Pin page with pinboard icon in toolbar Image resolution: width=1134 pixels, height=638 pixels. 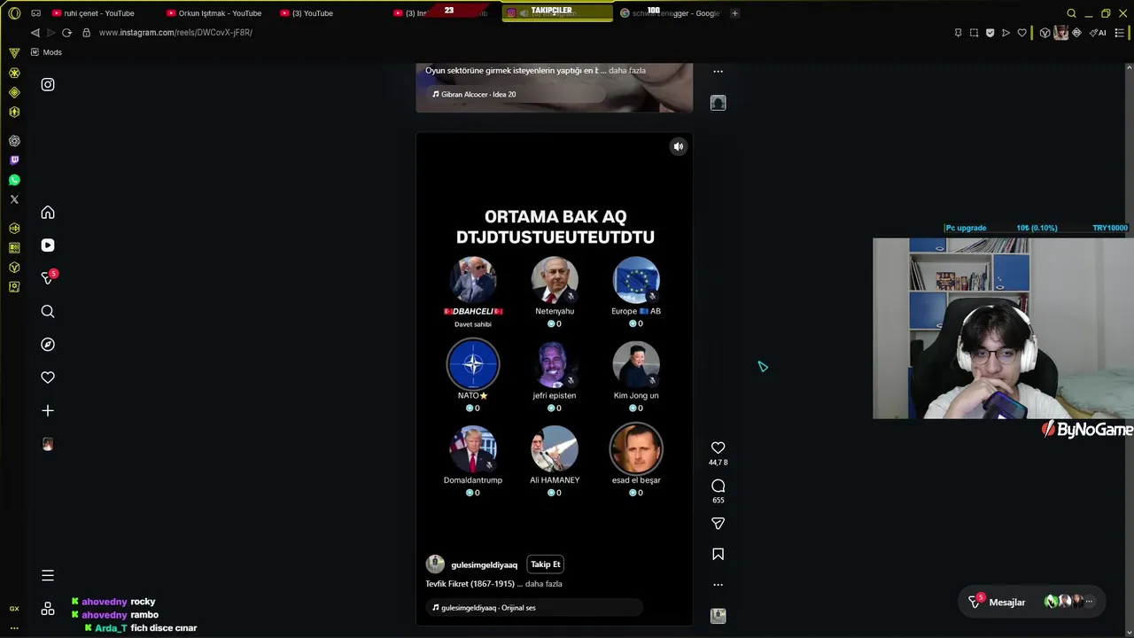(x=958, y=33)
